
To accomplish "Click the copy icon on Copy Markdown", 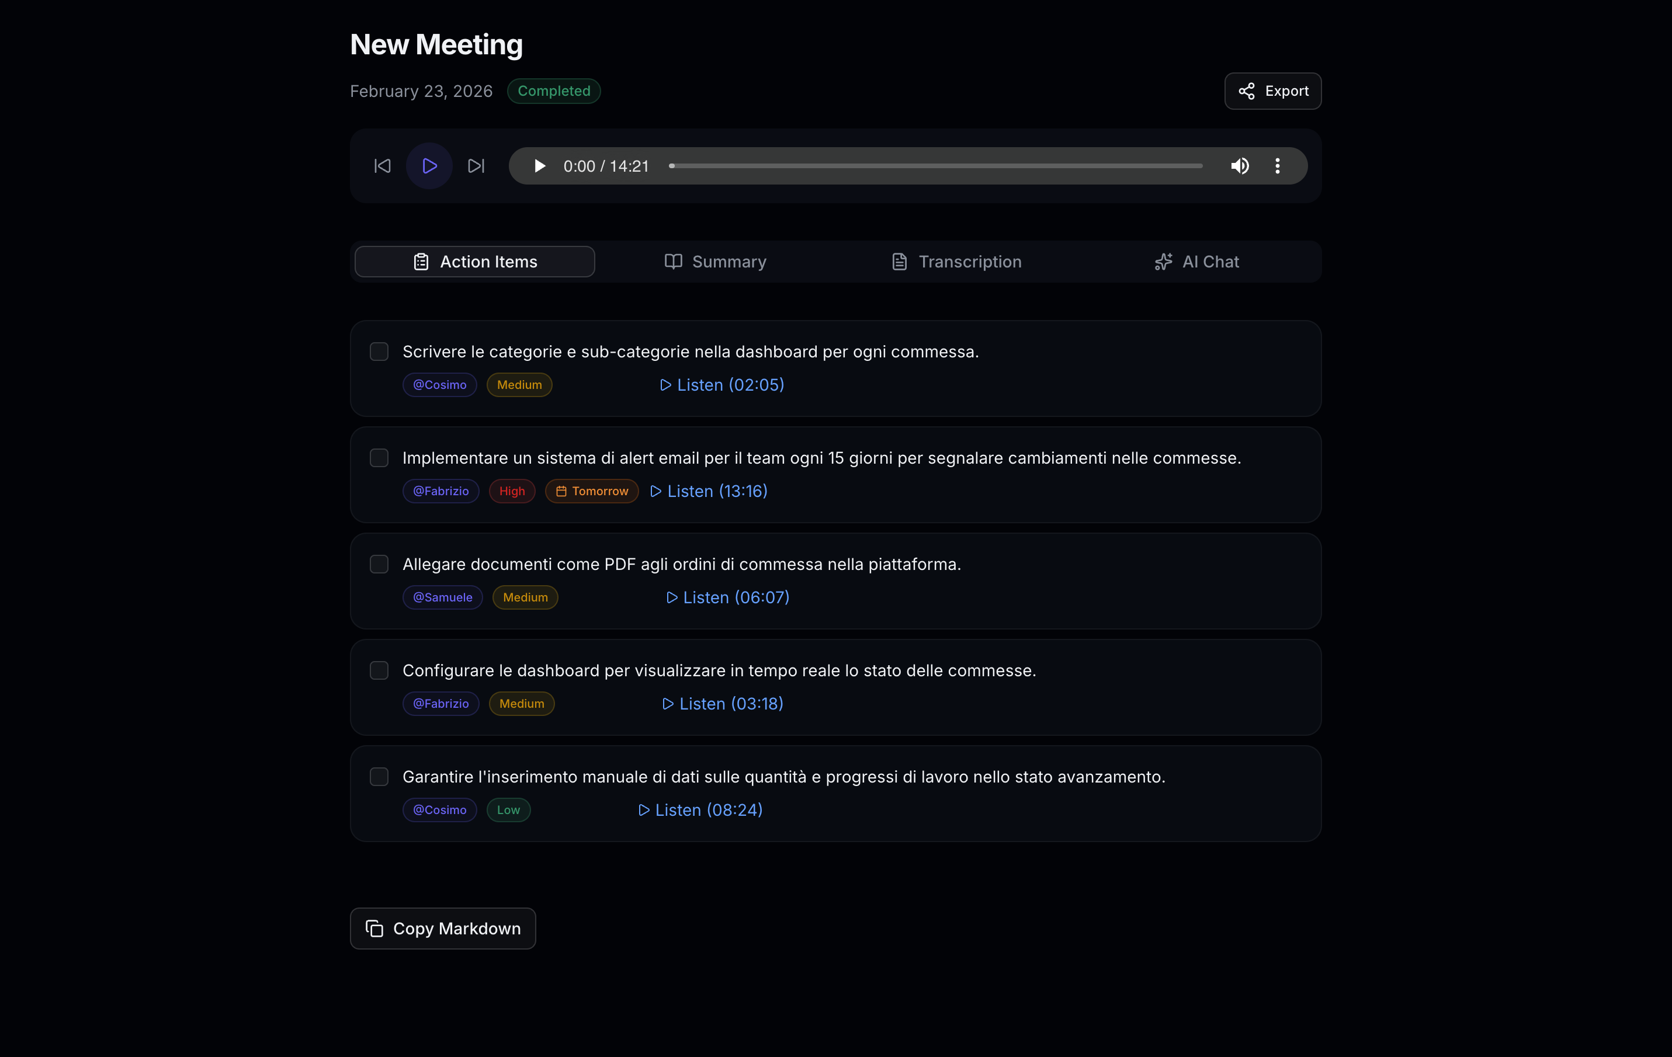I will 374,929.
